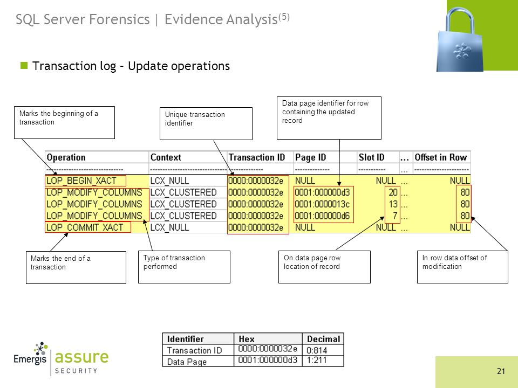Select Page ID 0001:000000d3 in log table
Screen dimensions: 518x388
[x=322, y=192]
